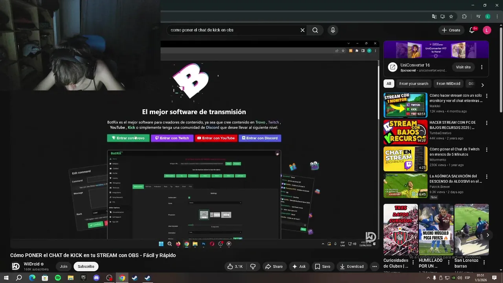The width and height of the screenshot is (503, 283).
Task: Open Windows action center notifications
Action: pos(495,278)
